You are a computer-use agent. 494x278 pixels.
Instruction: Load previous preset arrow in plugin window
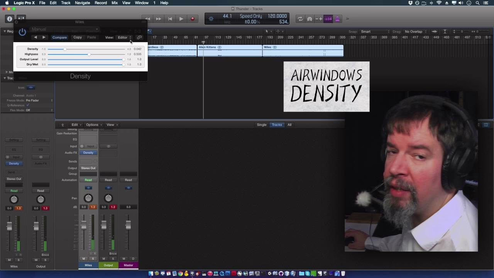pyautogui.click(x=36, y=37)
